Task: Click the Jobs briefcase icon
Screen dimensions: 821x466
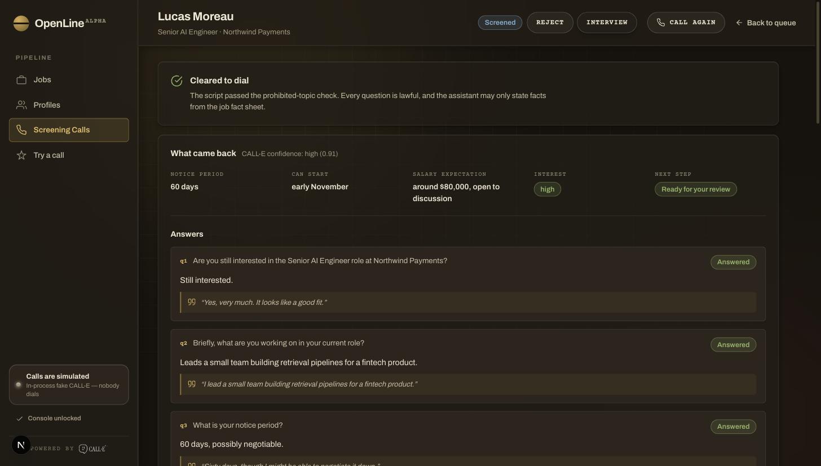Action: click(x=21, y=80)
